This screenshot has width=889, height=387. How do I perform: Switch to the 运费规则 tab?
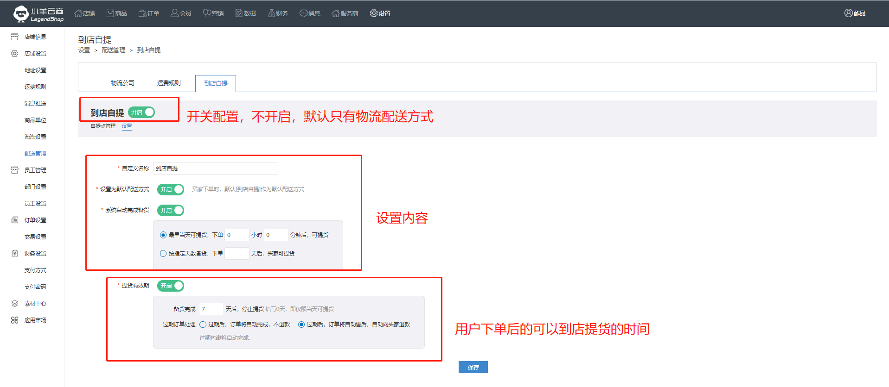[x=169, y=83]
